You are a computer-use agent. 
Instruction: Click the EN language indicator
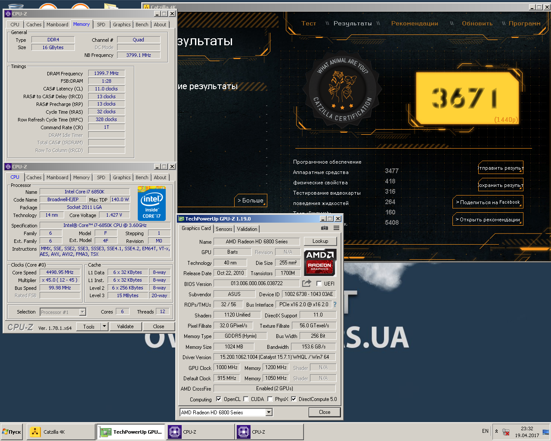click(485, 431)
